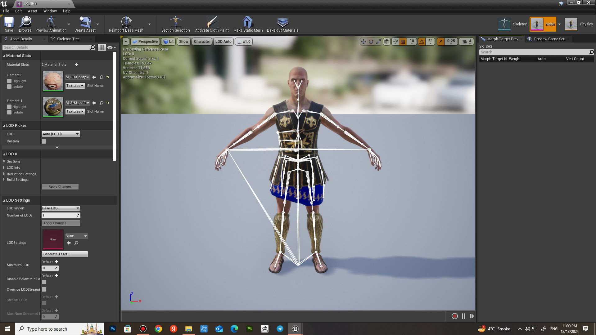The height and width of the screenshot is (335, 596).
Task: Switch to Preview Scene Settings tab
Action: pyautogui.click(x=549, y=39)
